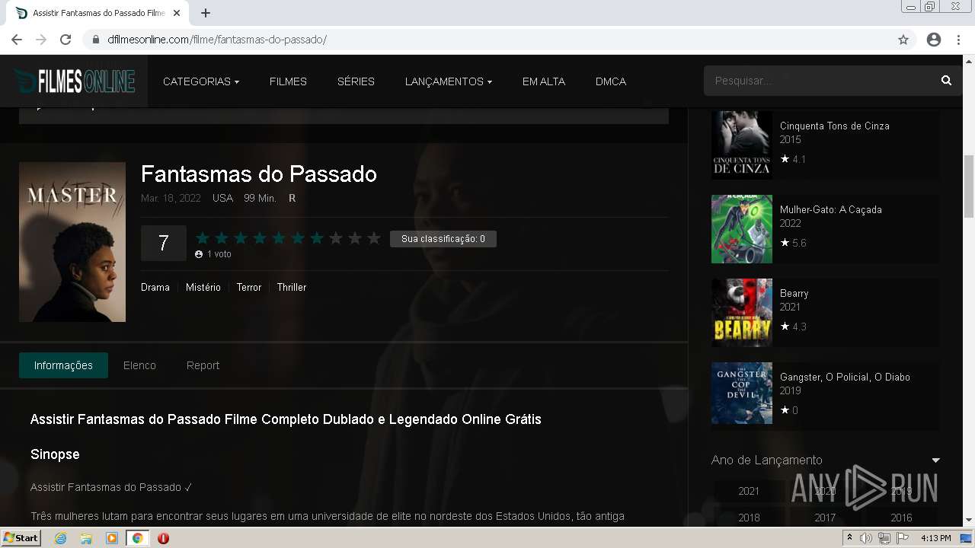The width and height of the screenshot is (975, 548).
Task: View site info via padlock icon
Action: (96, 40)
